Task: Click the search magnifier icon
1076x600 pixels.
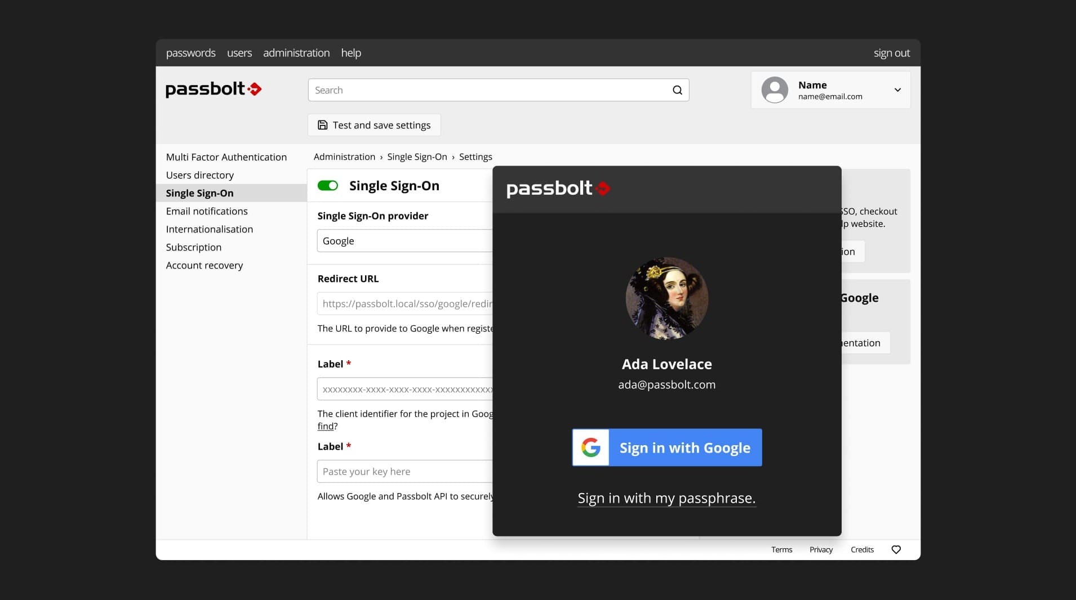Action: pyautogui.click(x=677, y=90)
